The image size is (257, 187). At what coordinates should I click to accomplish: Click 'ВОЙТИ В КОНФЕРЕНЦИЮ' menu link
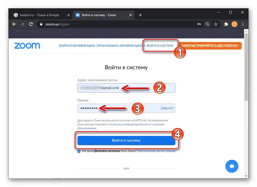click(77, 46)
